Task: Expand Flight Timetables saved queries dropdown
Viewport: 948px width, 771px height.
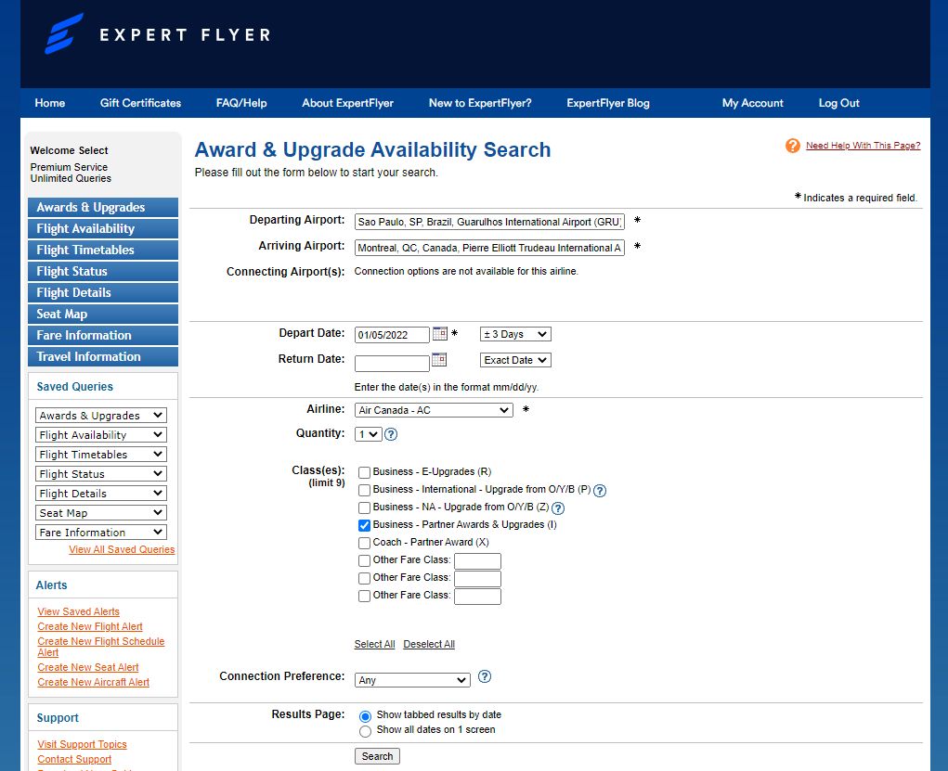Action: pyautogui.click(x=101, y=455)
